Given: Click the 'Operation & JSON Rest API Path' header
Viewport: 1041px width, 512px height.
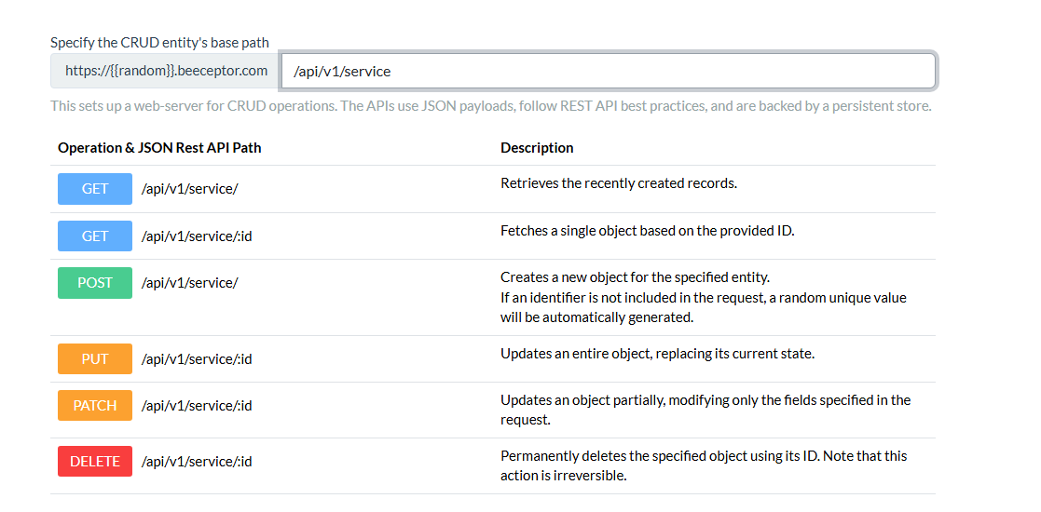Looking at the screenshot, I should click(159, 148).
